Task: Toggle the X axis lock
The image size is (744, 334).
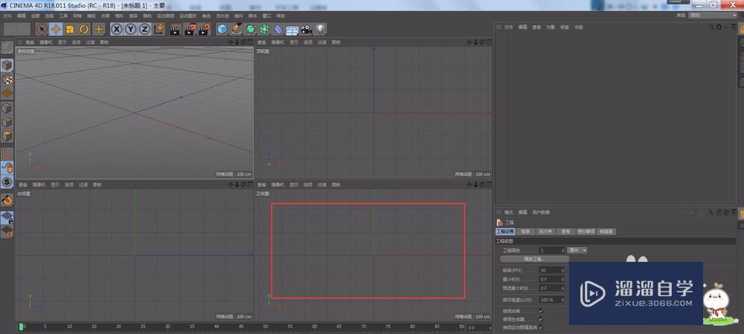Action: (116, 30)
